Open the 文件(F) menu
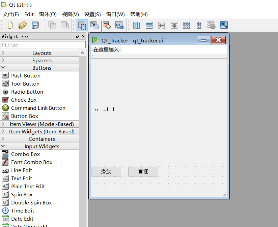The image size is (278, 227). click(x=11, y=14)
